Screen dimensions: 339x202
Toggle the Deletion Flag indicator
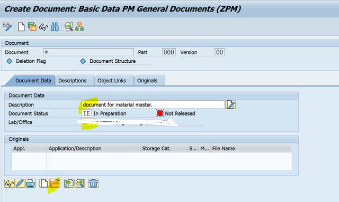[x=10, y=61]
